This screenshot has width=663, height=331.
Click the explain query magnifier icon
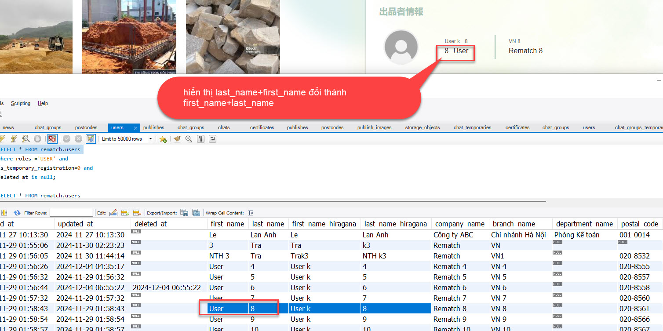[x=26, y=139]
